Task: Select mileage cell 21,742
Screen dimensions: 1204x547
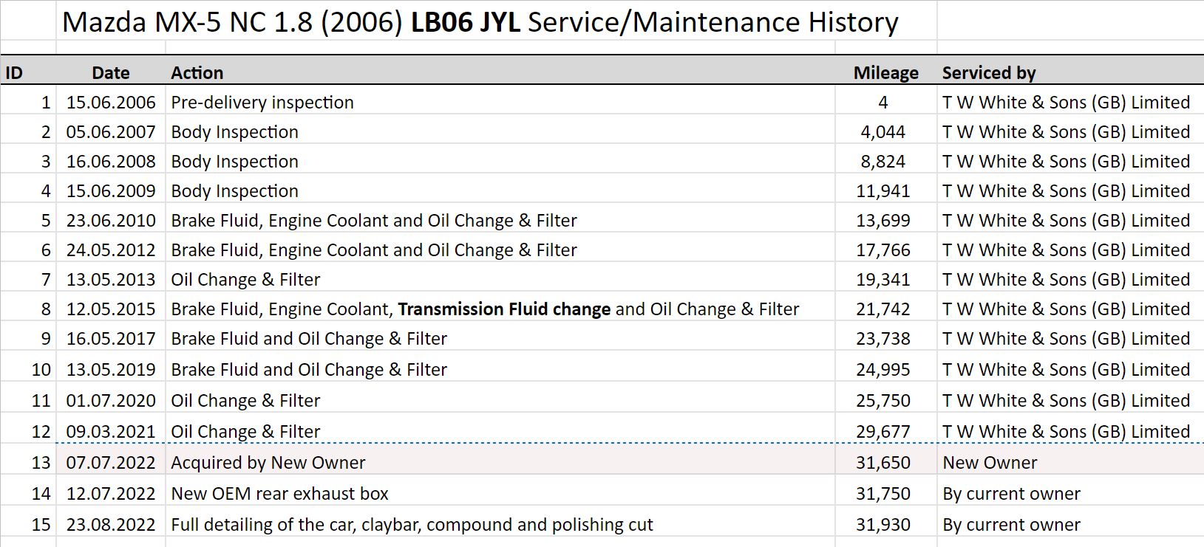Action: [x=885, y=309]
